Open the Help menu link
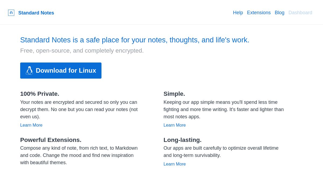The height and width of the screenshot is (169, 323). [238, 13]
